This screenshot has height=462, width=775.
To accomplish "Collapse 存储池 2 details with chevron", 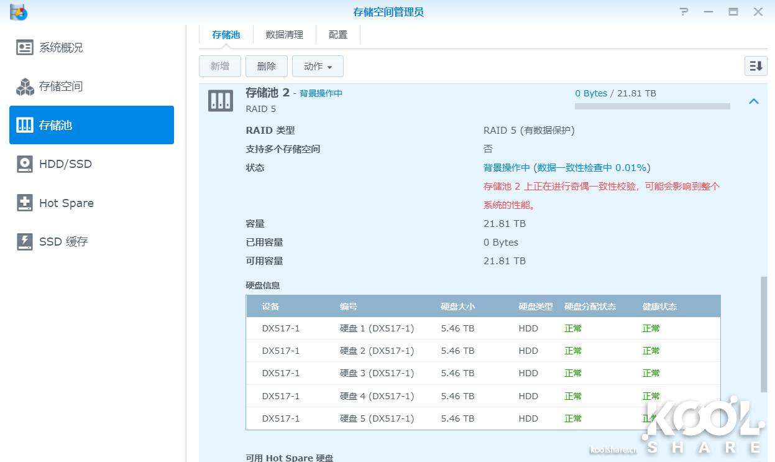I will pyautogui.click(x=754, y=101).
